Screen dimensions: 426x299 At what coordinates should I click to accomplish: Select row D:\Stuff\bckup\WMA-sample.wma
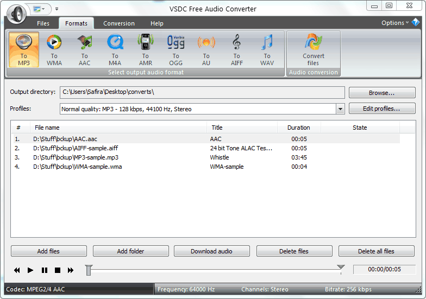pyautogui.click(x=206, y=167)
